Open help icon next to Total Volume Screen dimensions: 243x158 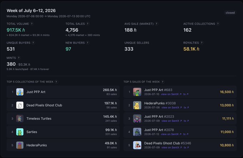tap(32, 24)
